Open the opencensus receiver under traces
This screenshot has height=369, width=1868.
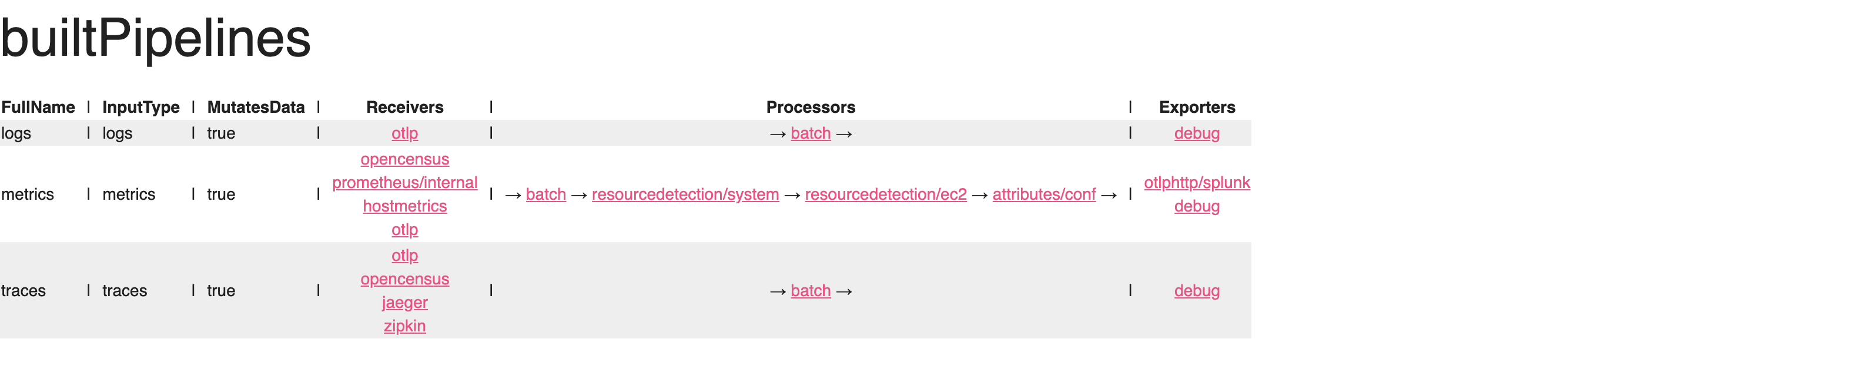pos(404,279)
